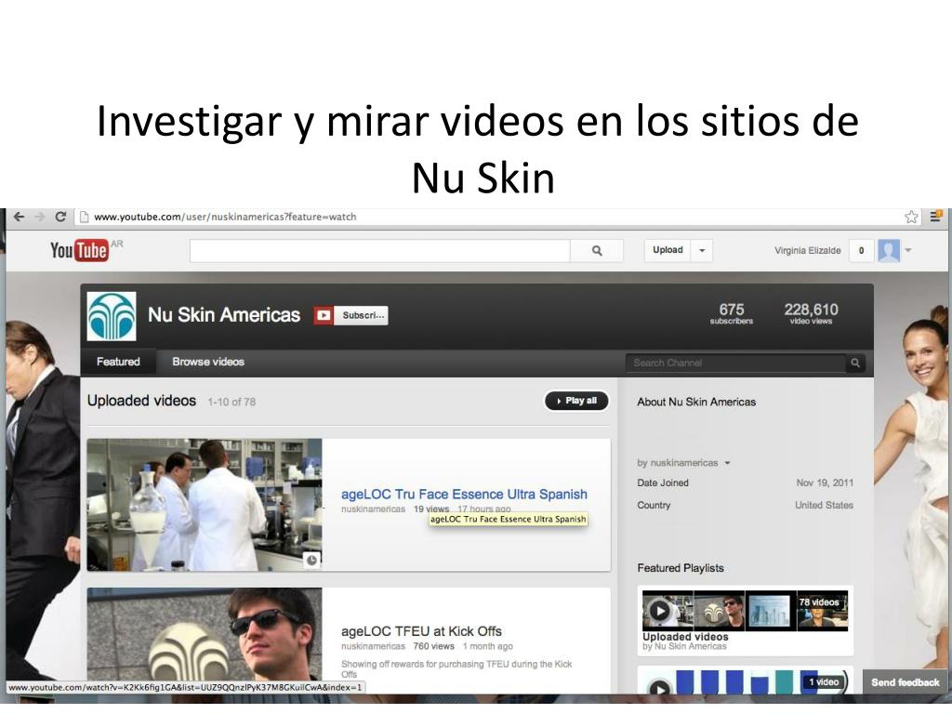Click nuskinamericas under the Kick Offs video

point(373,647)
